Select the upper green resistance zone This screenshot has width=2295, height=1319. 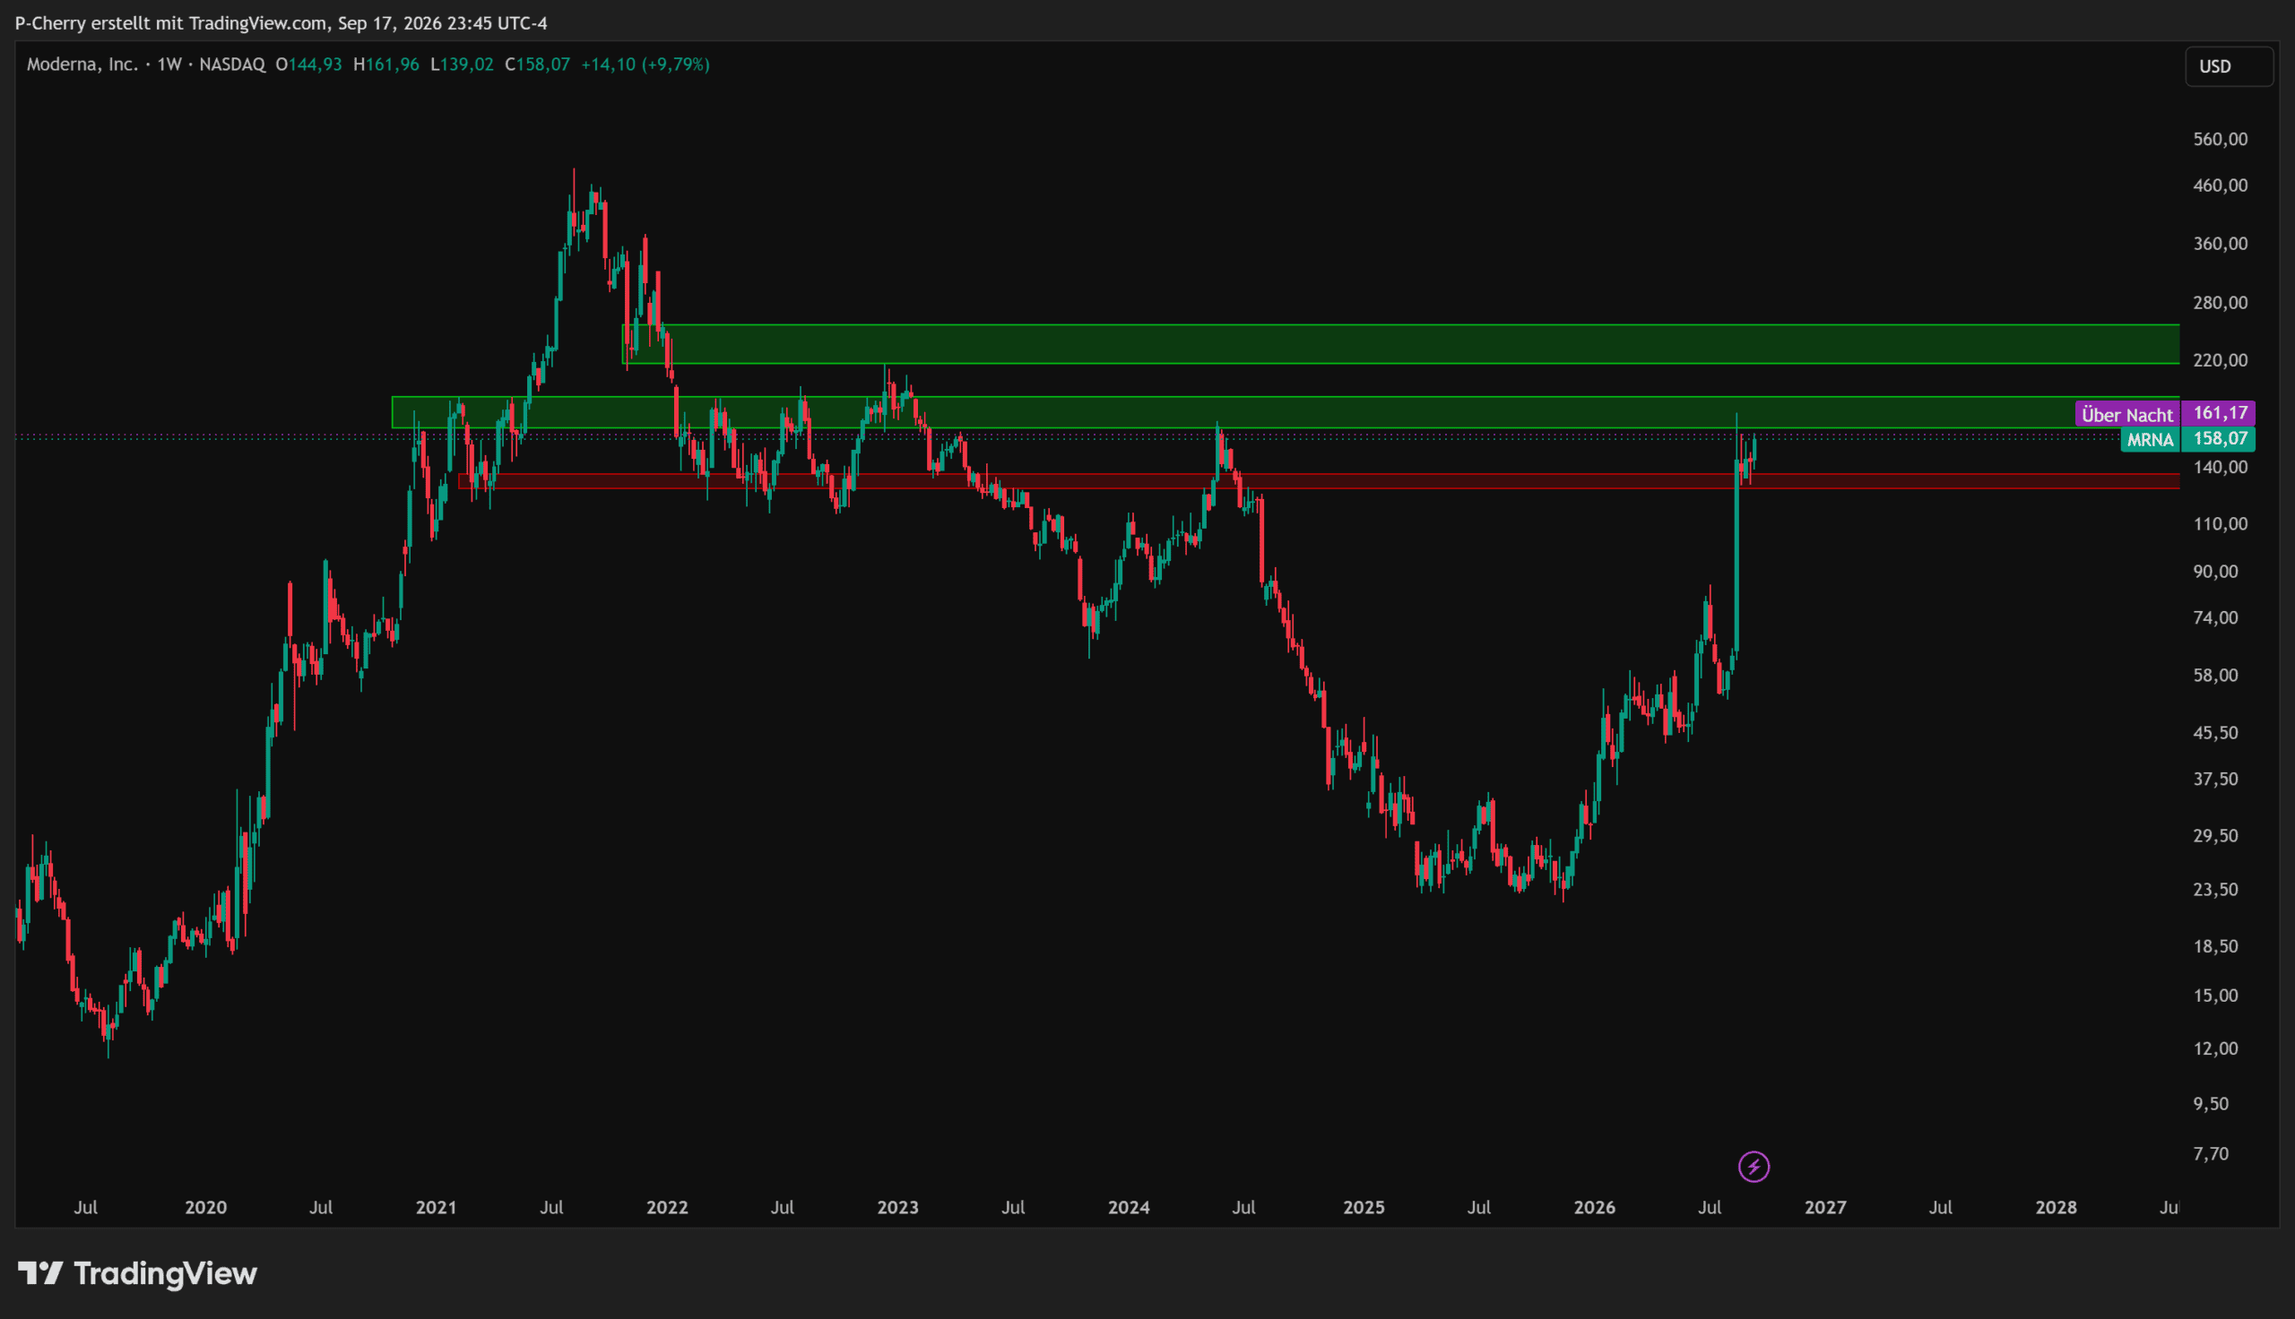click(x=1400, y=344)
